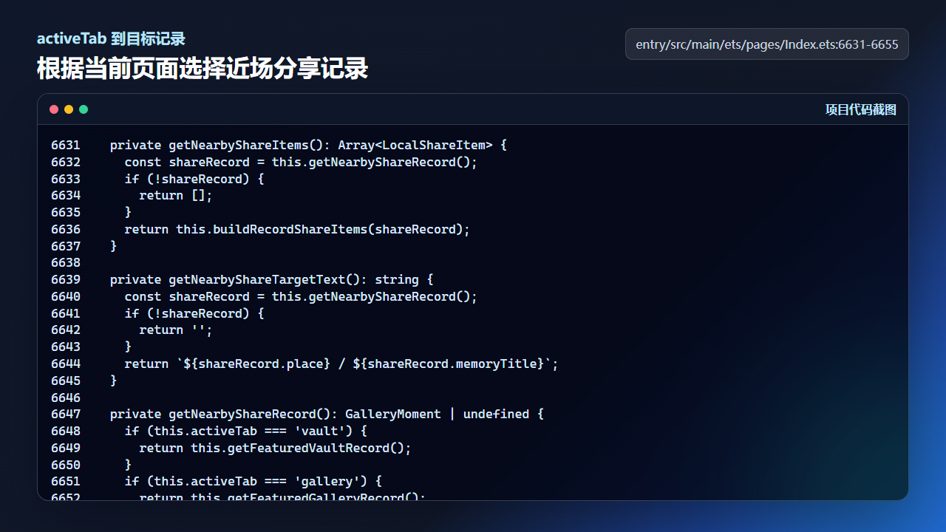Click line number 6634
Image resolution: width=946 pixels, height=532 pixels.
[66, 196]
